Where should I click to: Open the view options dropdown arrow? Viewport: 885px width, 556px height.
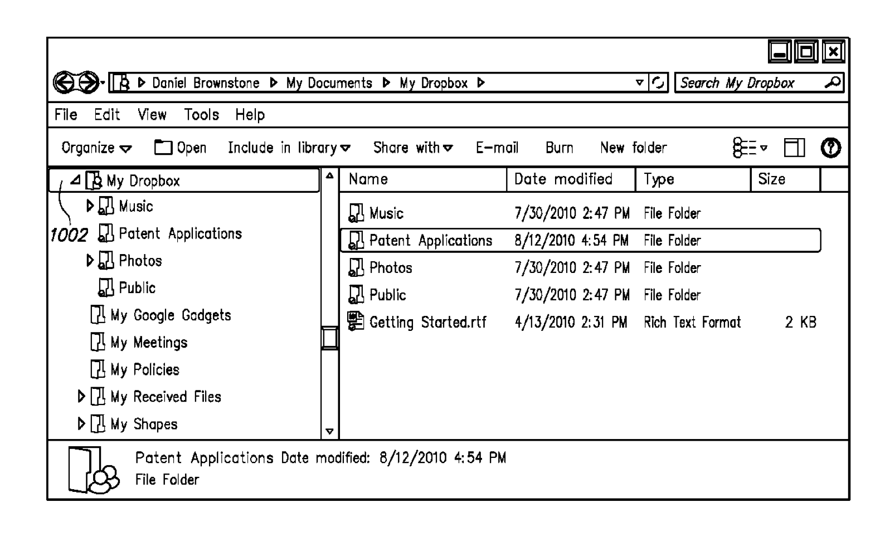(x=764, y=148)
